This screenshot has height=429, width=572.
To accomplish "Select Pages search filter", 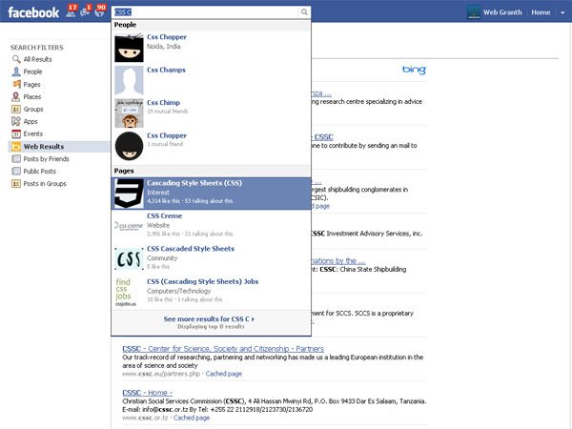I will (31, 84).
